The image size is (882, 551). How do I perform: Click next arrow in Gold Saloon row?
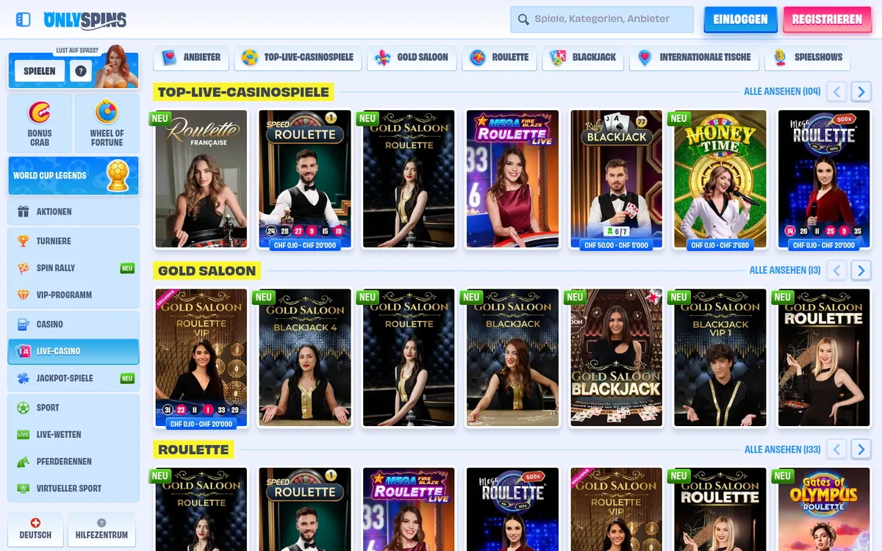pyautogui.click(x=861, y=270)
